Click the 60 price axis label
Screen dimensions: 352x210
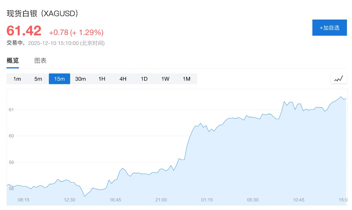(11, 136)
